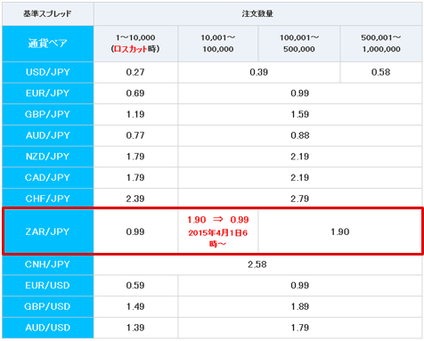Image resolution: width=424 pixels, height=341 pixels.
Task: Click the CAD/JPY currency pair cell
Action: point(48,177)
